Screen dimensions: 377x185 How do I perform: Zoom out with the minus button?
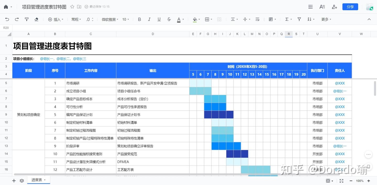click(351, 181)
